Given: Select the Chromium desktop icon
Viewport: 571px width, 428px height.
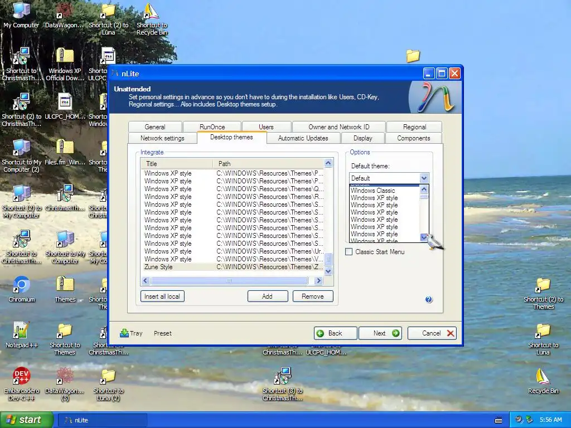Looking at the screenshot, I should [x=22, y=289].
